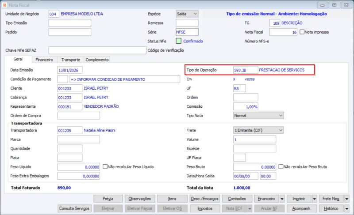The width and height of the screenshot is (354, 215).
Task: Click the Placa input field
Action: point(70,158)
